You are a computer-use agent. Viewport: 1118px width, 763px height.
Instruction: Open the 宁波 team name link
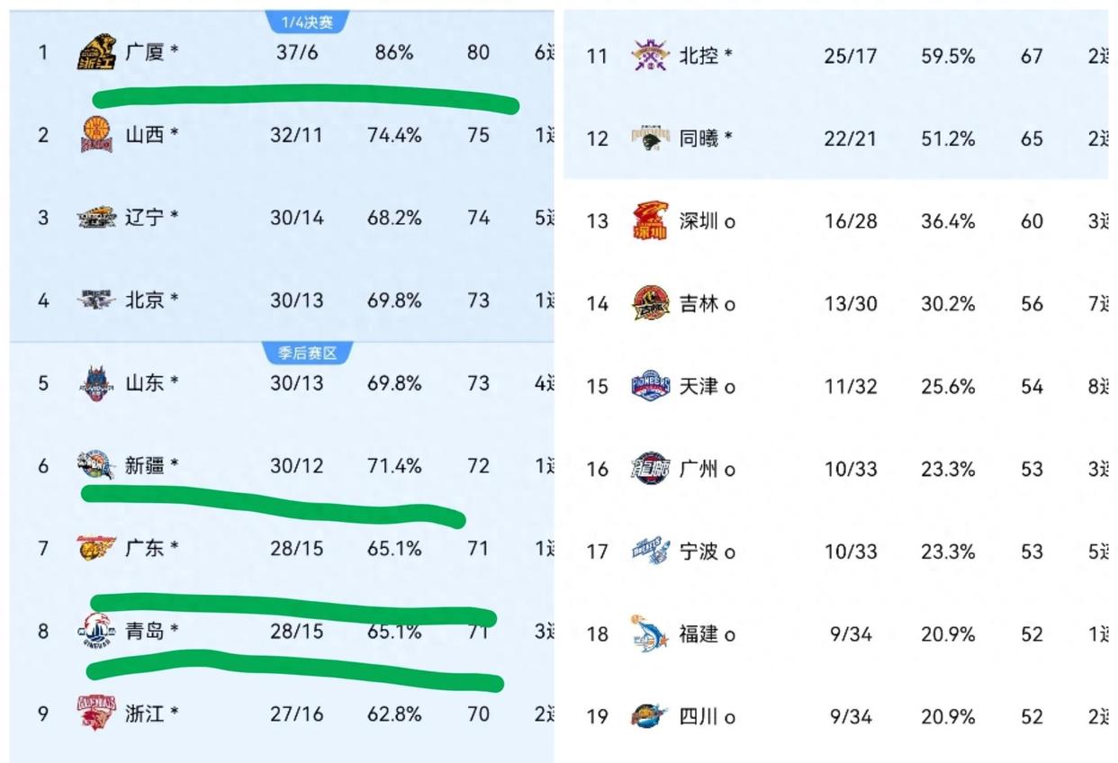pyautogui.click(x=699, y=552)
